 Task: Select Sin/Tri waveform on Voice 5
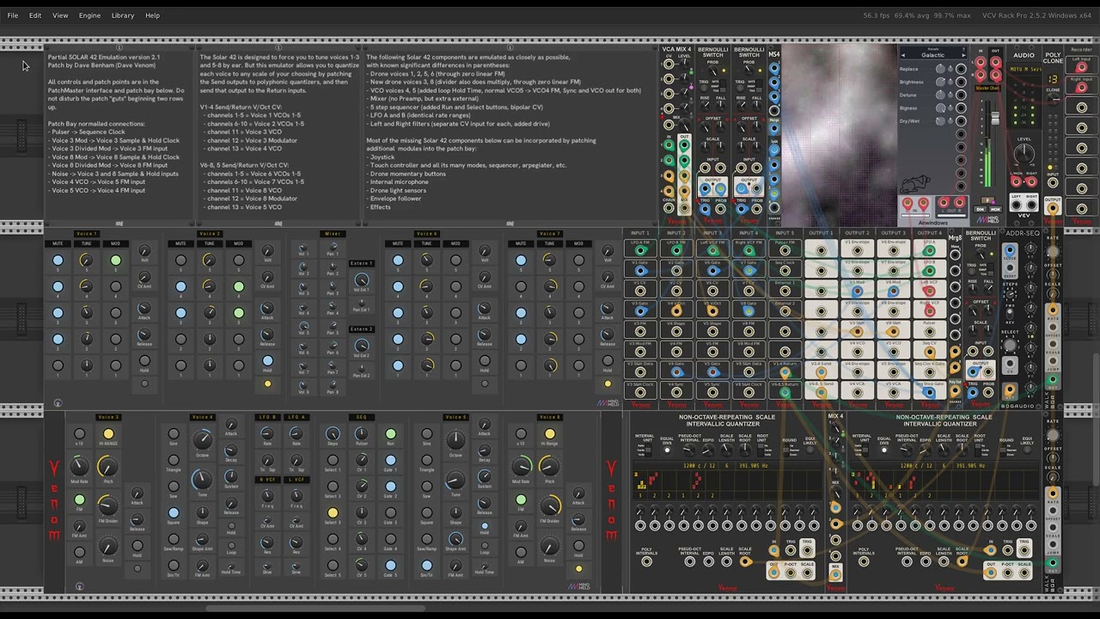(x=427, y=566)
